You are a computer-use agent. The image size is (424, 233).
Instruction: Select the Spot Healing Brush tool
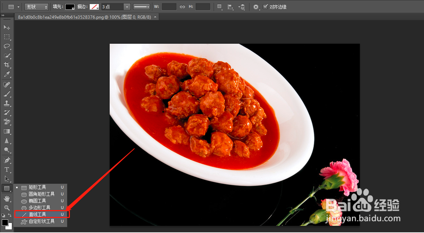pos(7,85)
